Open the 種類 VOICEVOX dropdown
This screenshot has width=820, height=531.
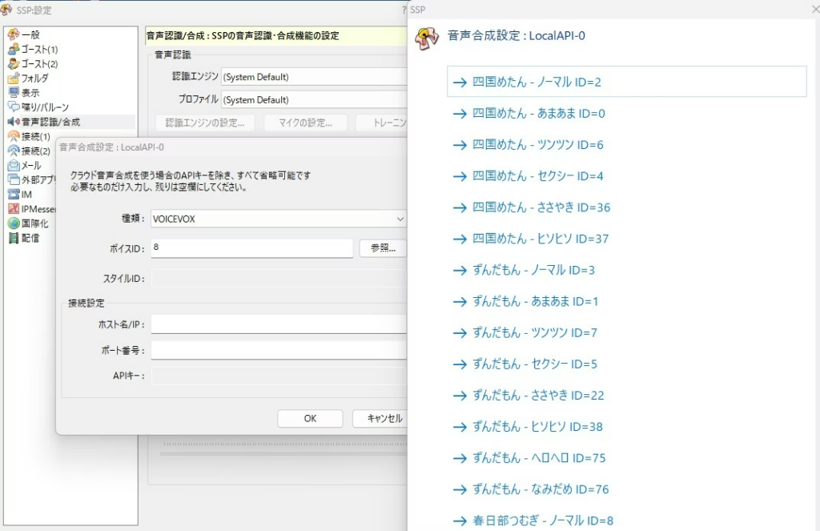point(278,219)
